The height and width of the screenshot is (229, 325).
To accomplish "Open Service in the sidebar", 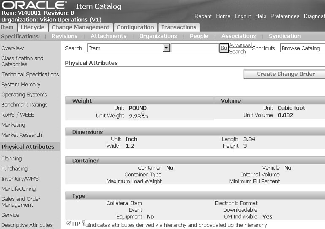I will (x=11, y=215).
